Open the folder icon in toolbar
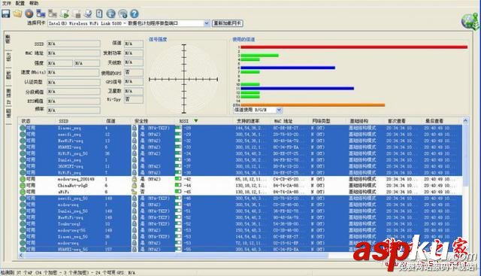481x276 pixels. pos(17,14)
